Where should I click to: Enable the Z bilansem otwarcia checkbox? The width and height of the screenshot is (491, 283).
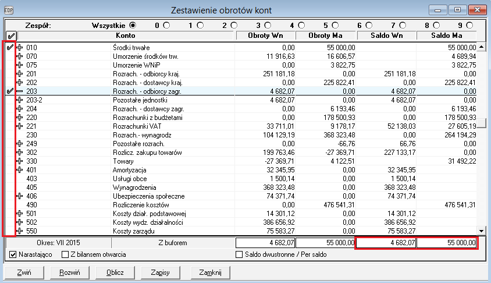[x=65, y=254]
